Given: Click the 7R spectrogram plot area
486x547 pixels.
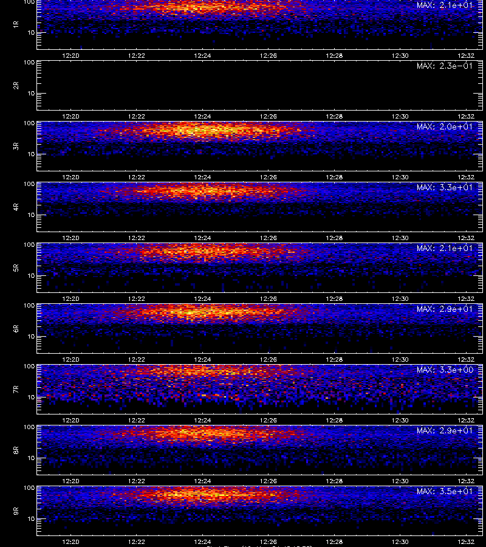Looking at the screenshot, I should point(260,390).
